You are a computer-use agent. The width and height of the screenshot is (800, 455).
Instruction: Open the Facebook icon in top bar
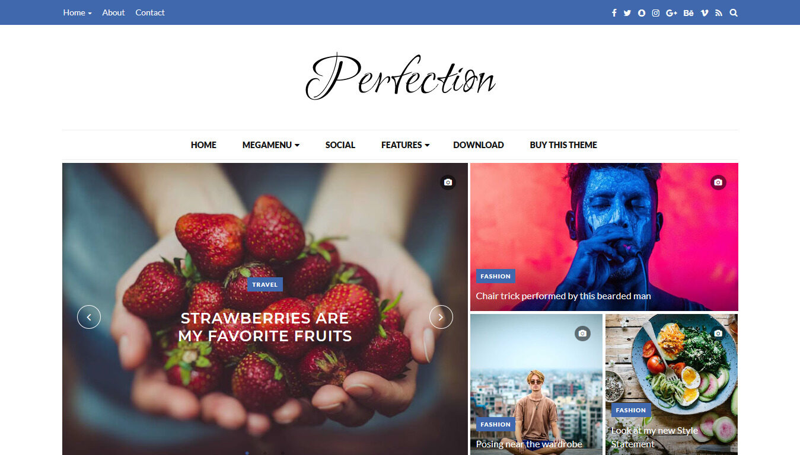[x=614, y=12]
